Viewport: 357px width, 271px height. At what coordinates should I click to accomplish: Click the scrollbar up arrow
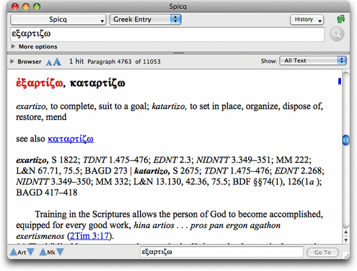(x=346, y=232)
